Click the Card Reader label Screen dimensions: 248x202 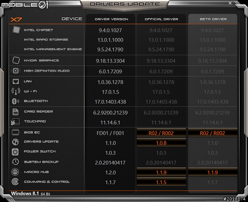(x=38, y=111)
